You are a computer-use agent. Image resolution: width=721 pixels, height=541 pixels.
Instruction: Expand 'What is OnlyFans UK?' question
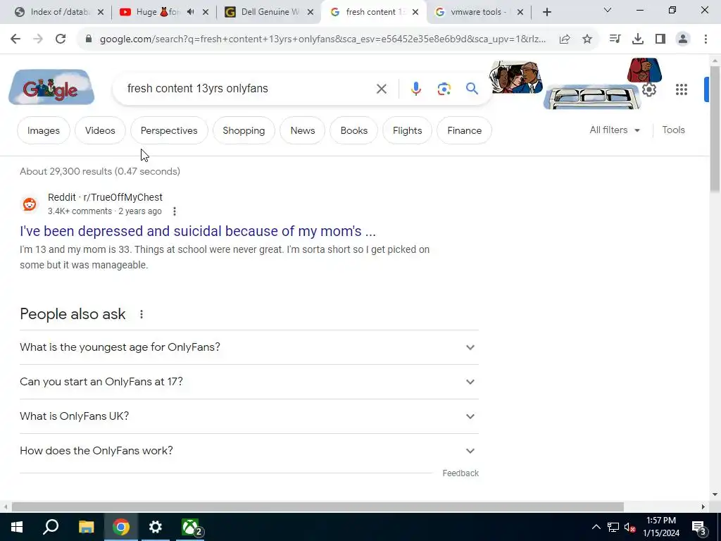(249, 416)
